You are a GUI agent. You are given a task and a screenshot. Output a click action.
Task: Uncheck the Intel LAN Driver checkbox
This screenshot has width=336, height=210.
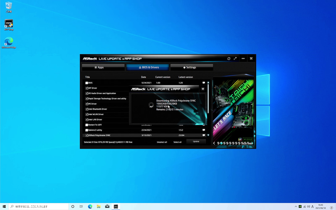tap(87, 120)
